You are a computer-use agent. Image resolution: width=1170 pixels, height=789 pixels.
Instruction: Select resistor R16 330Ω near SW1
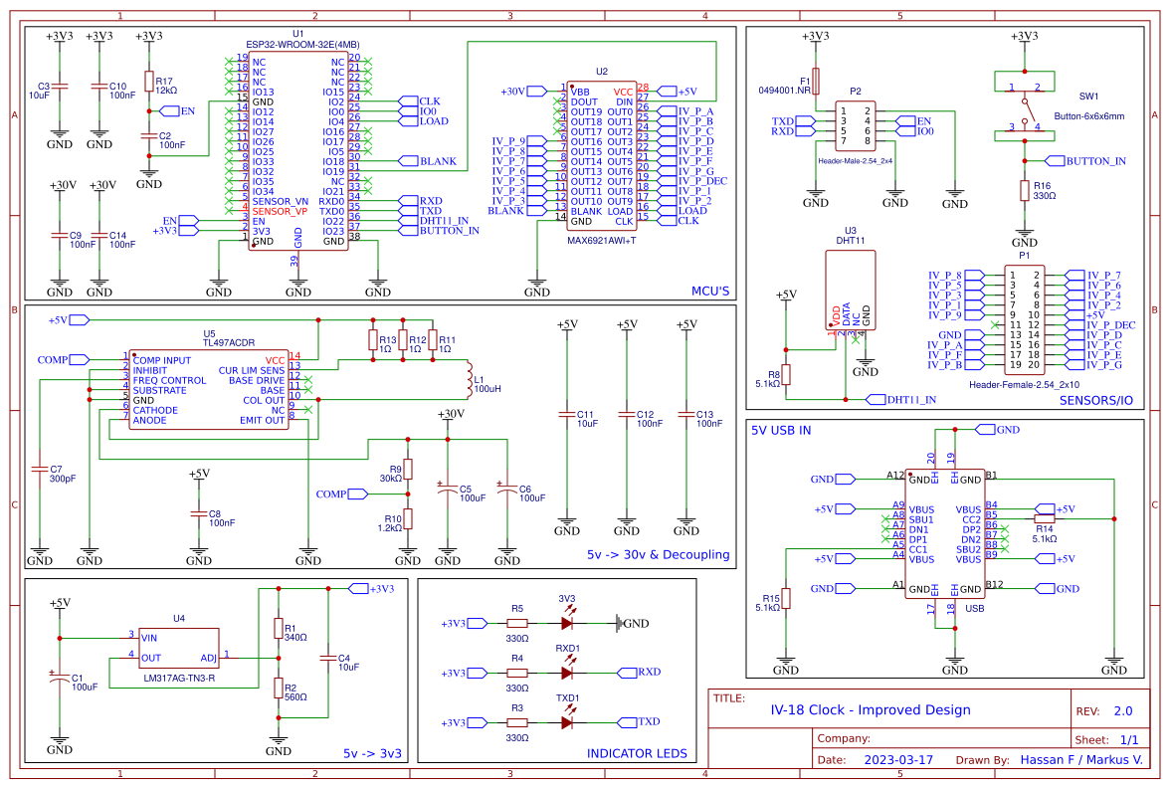pyautogui.click(x=1023, y=189)
